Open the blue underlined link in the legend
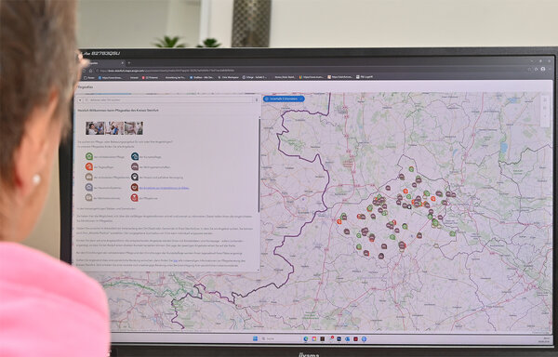 (x=164, y=188)
